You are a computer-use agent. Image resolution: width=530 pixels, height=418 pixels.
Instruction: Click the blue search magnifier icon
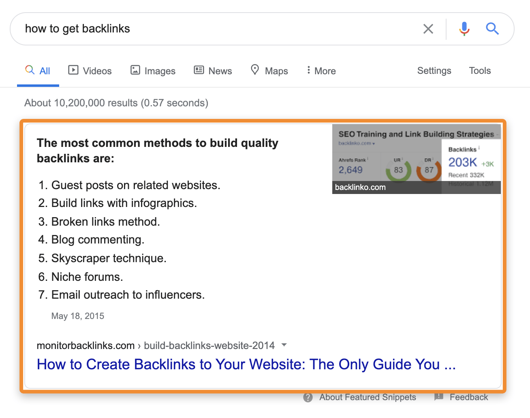tap(492, 28)
